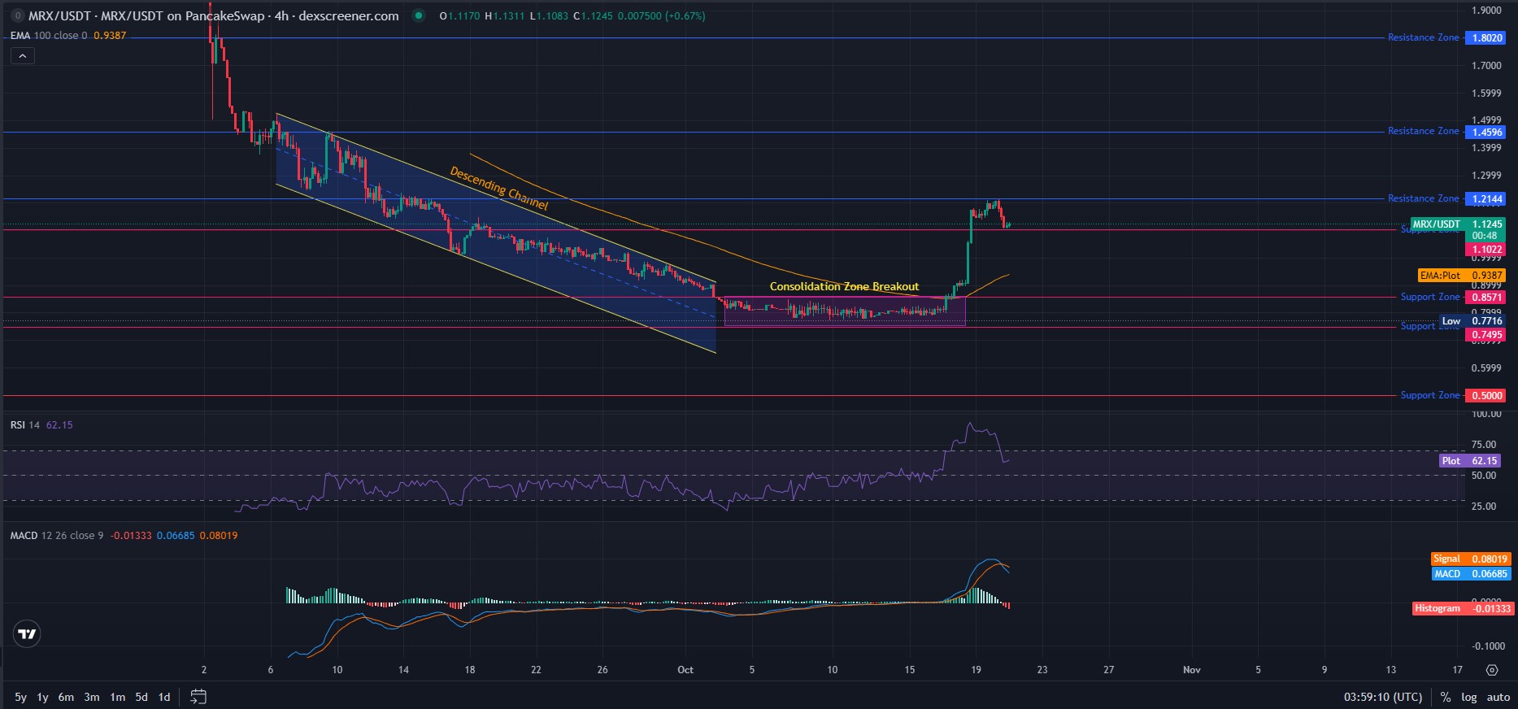This screenshot has width=1518, height=709.
Task: Click the 0.5000 support price label
Action: tap(1486, 396)
